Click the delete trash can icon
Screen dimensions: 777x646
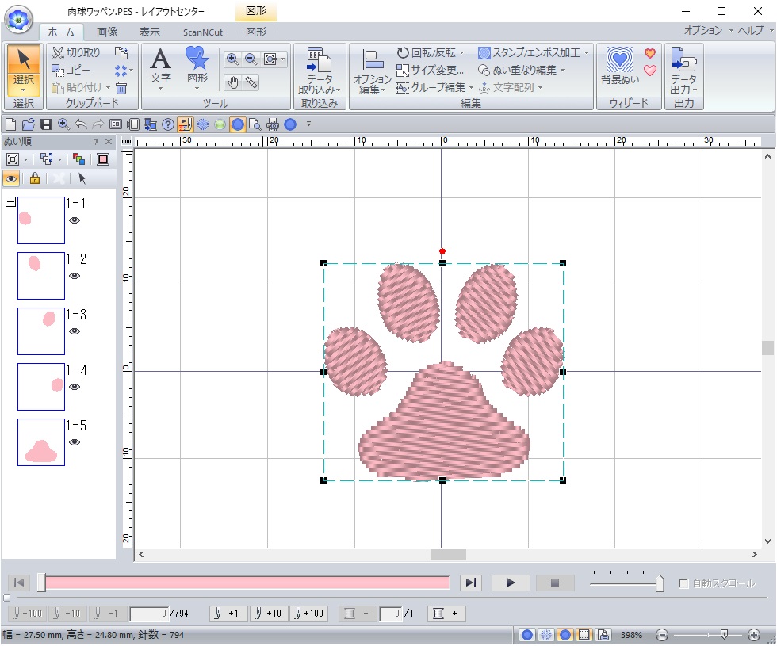pyautogui.click(x=121, y=87)
